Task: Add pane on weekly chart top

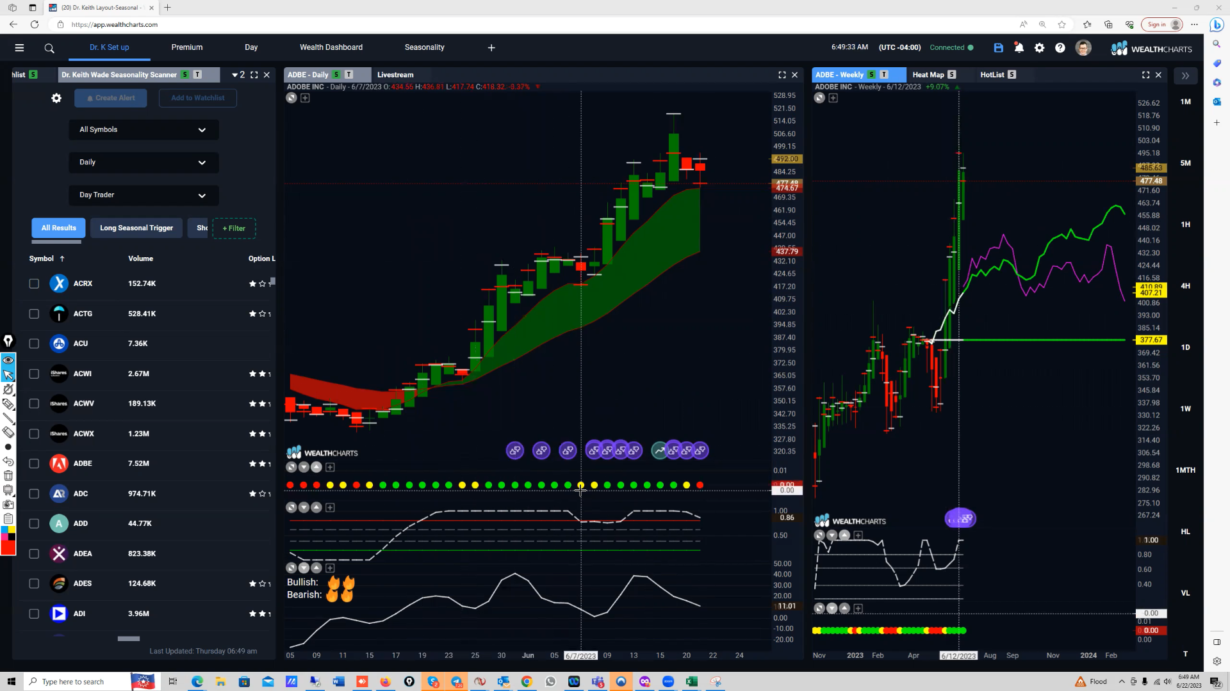Action: [833, 98]
